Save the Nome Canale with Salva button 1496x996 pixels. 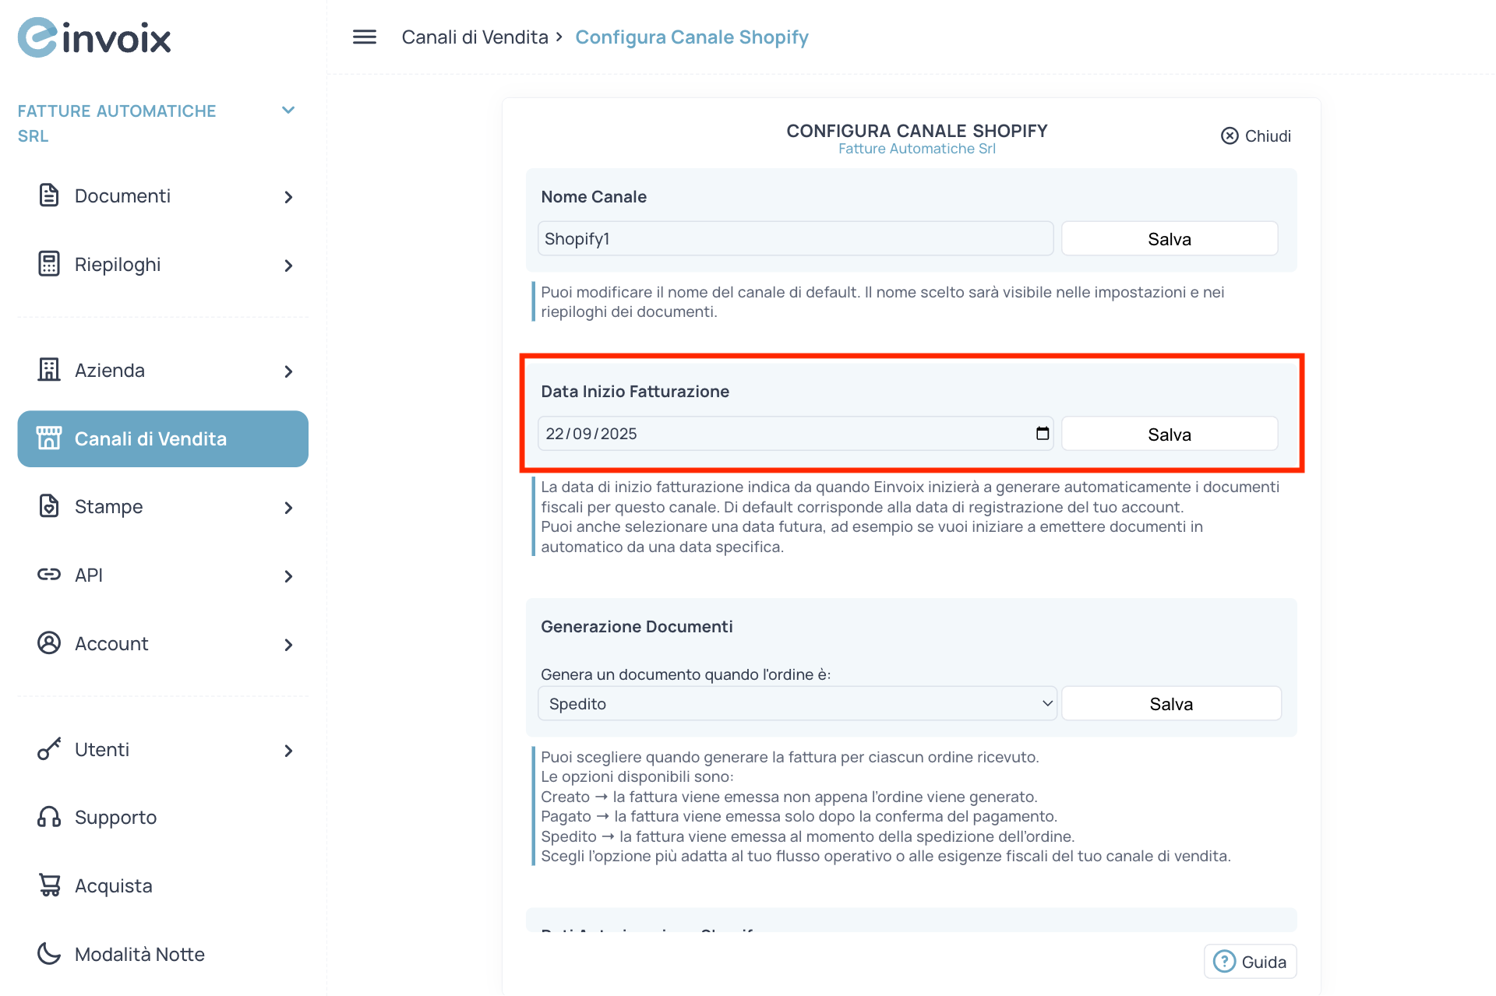click(1169, 238)
